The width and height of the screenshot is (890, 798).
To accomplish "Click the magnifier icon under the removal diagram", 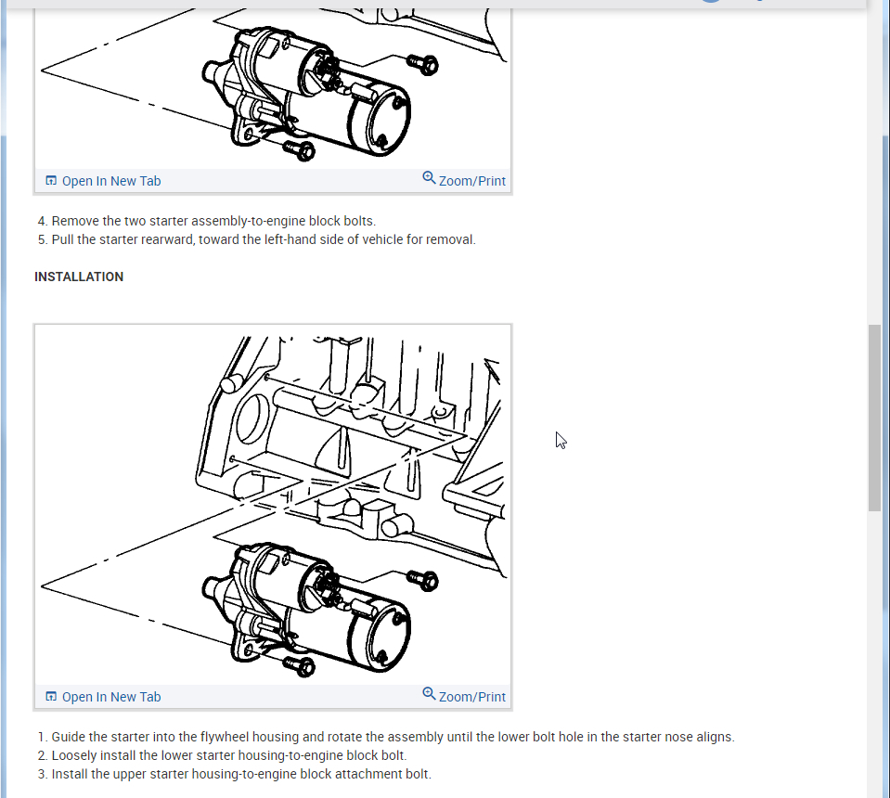I will (x=429, y=178).
